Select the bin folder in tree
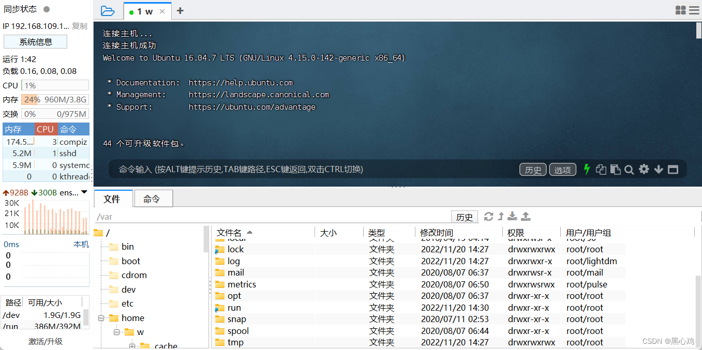 click(x=122, y=247)
